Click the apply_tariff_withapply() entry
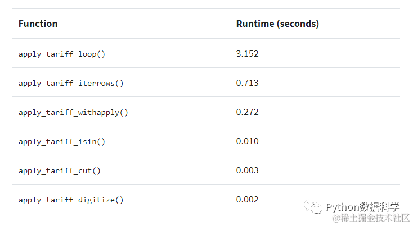This screenshot has height=226, width=413. tap(73, 113)
